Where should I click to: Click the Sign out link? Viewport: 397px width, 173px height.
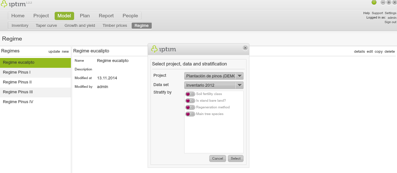(390, 22)
